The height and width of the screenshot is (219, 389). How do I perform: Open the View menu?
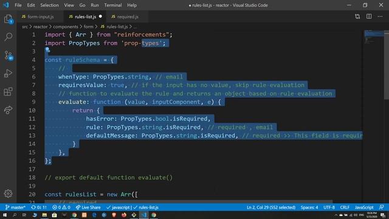(69, 5)
